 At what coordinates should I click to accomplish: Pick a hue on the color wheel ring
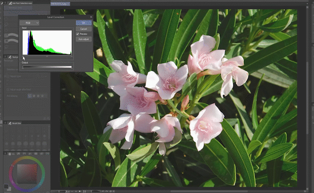point(27,158)
